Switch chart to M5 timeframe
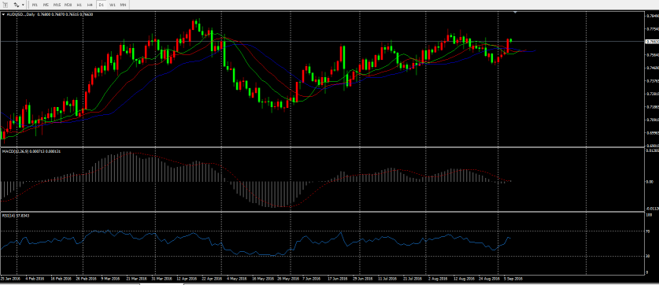Image resolution: width=659 pixels, height=285 pixels. 46,5
